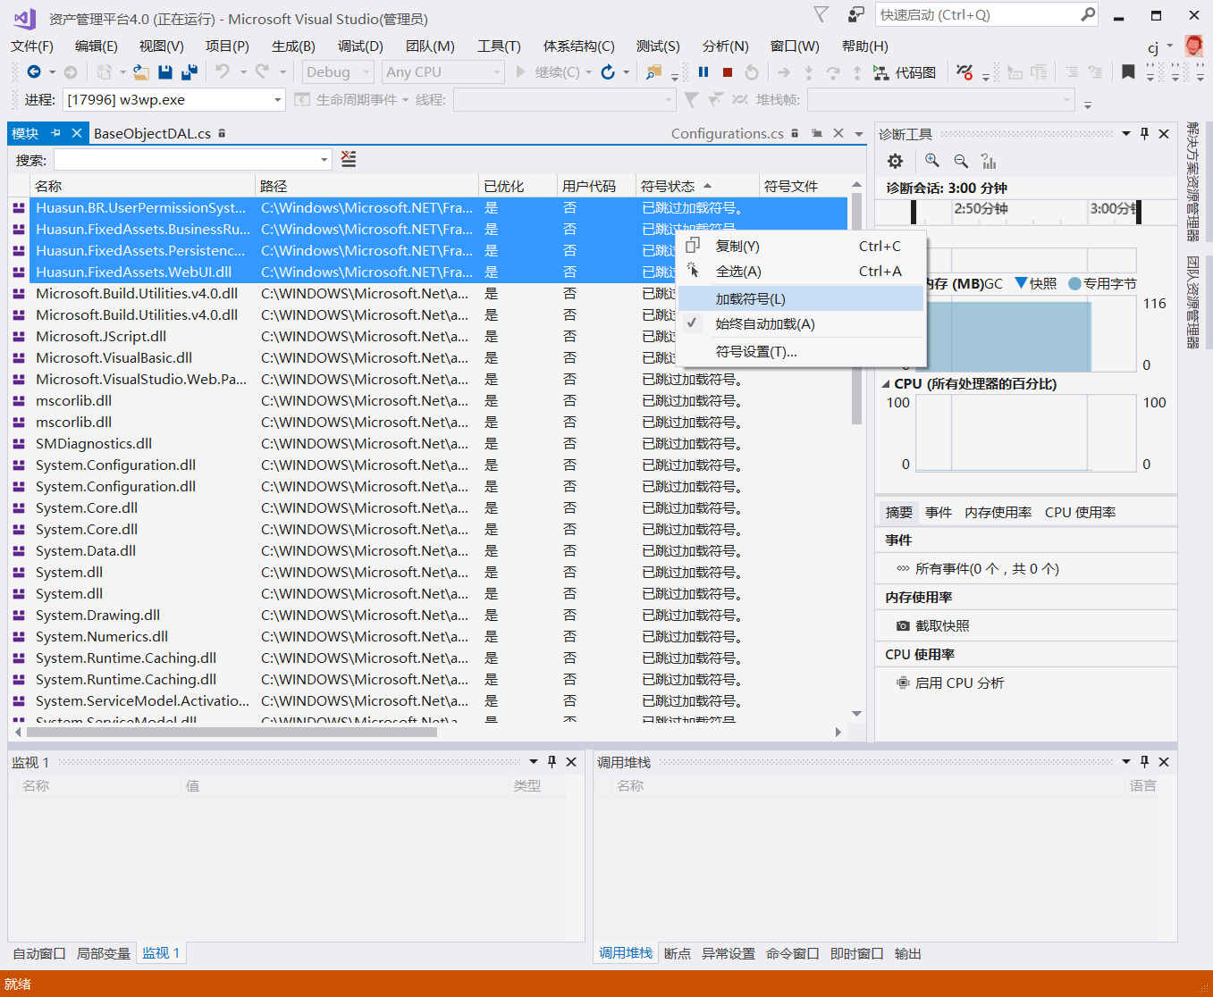Collapse the CPU 所有处理器的百分比 section
Screen dimensions: 1213x997
pyautogui.click(x=886, y=384)
